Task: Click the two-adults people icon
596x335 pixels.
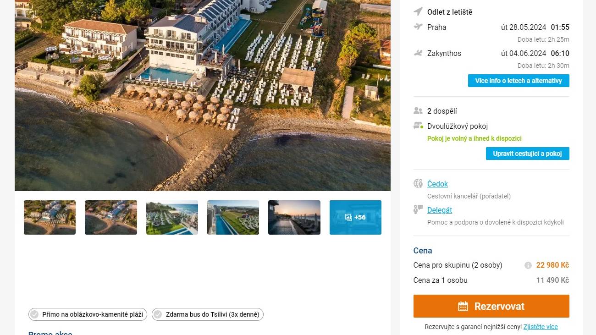Action: 418,111
